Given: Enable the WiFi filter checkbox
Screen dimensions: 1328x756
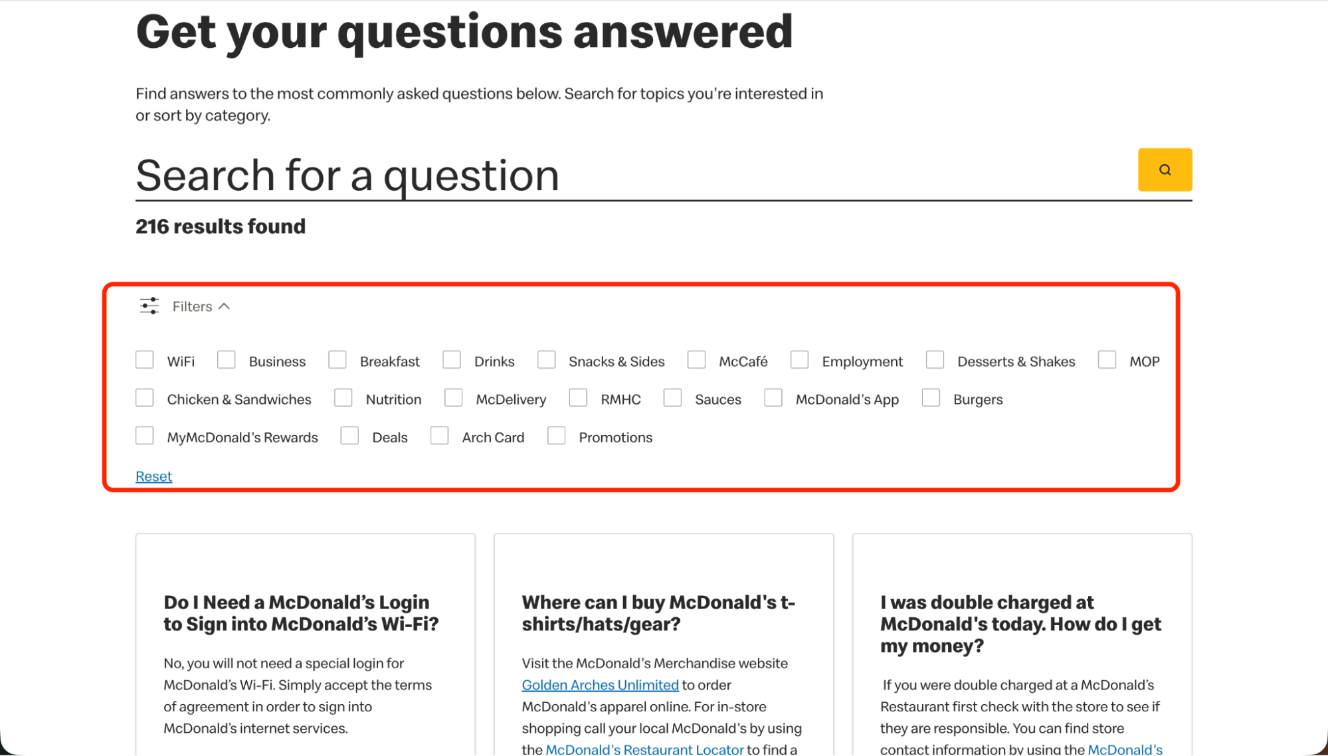Looking at the screenshot, I should coord(145,359).
